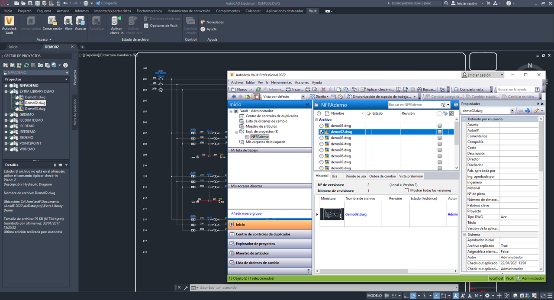Click Centro de controles de duplicados bar
Viewport: 554px width, 300px height.
point(270,234)
